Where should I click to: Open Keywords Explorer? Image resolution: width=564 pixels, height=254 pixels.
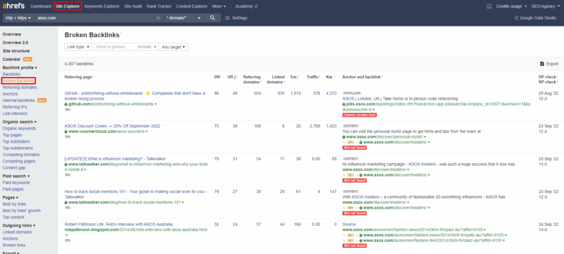point(102,6)
